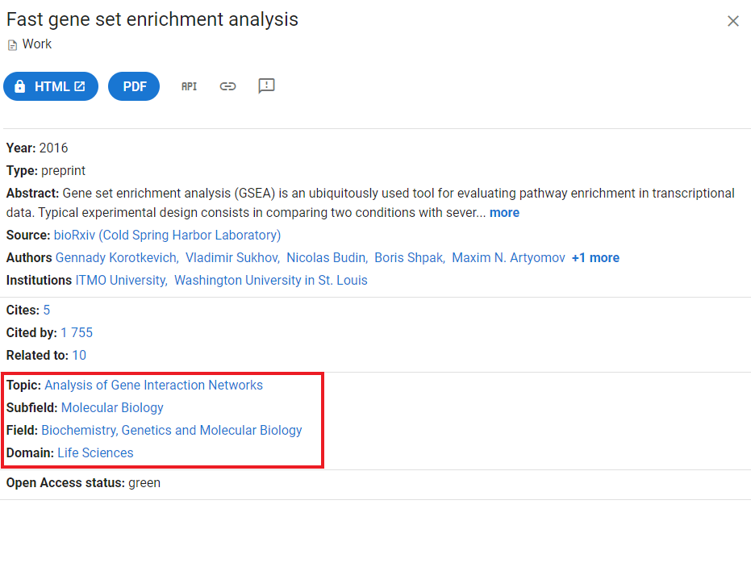Open Analysis of Gene Interaction Networks topic
Viewport: 751px width, 567px height.
(x=154, y=385)
